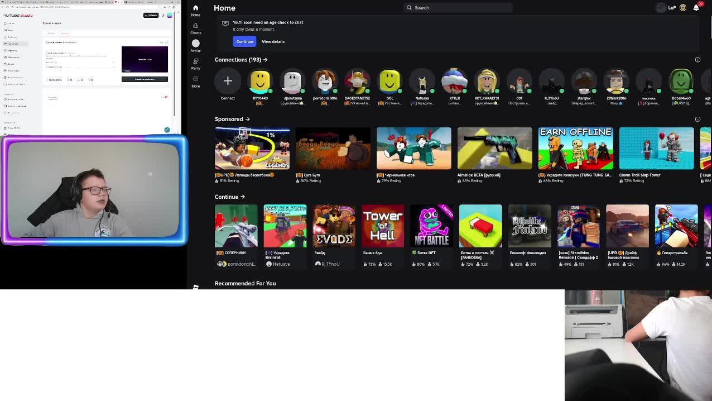The width and height of the screenshot is (712, 401).
Task: Open Standblox Remade game thumbnail
Action: click(x=578, y=226)
